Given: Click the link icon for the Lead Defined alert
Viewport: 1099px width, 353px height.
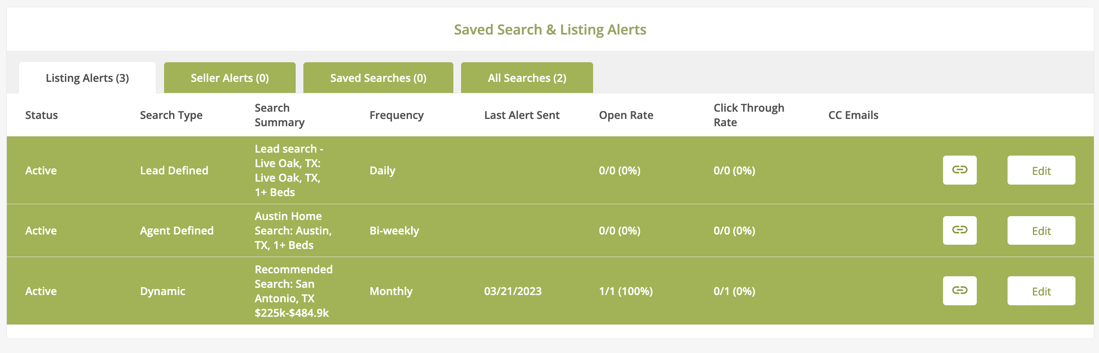Looking at the screenshot, I should click(x=960, y=170).
